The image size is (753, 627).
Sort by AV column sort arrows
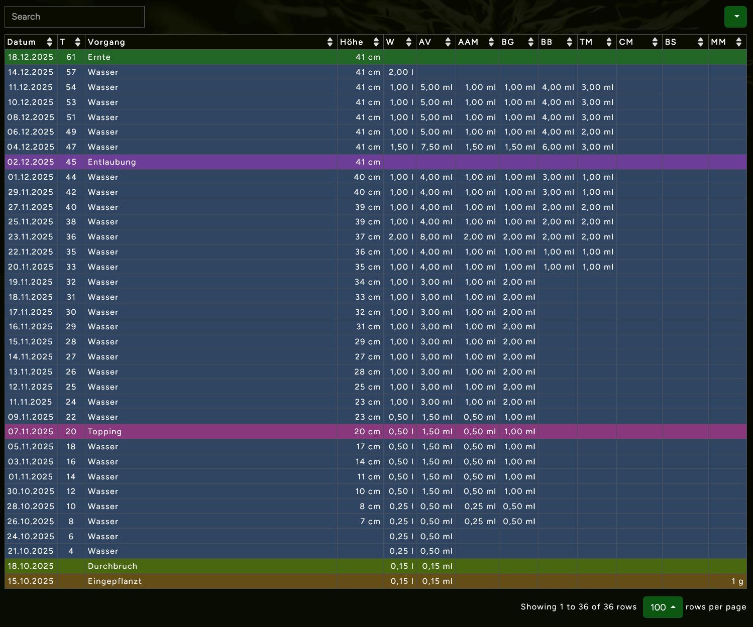(x=448, y=42)
